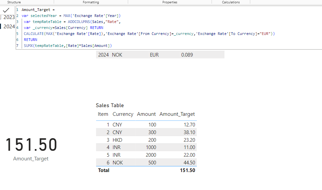Open the Structure ribbon group
The height and width of the screenshot is (190, 322).
tap(14, 2)
